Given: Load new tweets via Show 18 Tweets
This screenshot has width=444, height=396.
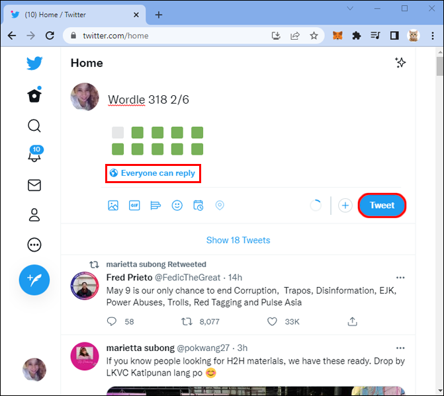Looking at the screenshot, I should click(x=238, y=240).
